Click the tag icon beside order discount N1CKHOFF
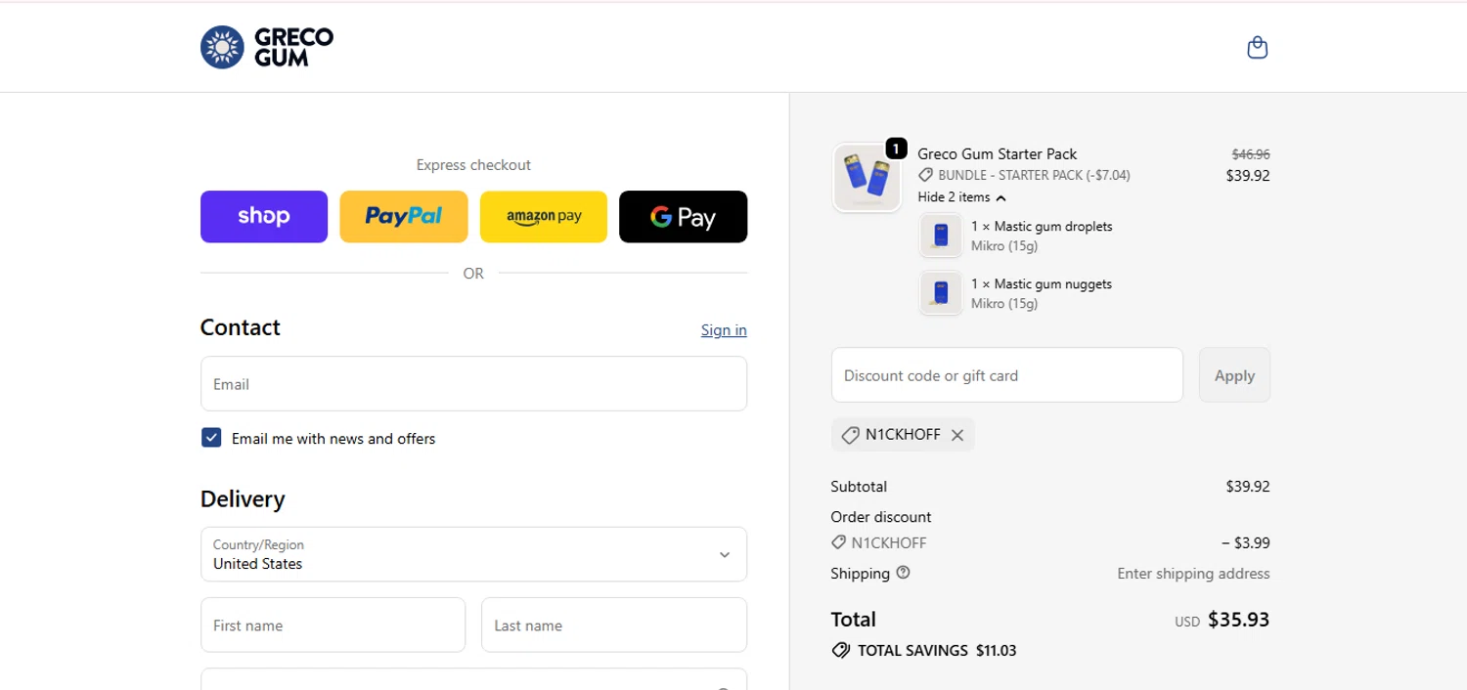The height and width of the screenshot is (690, 1467). tap(839, 543)
